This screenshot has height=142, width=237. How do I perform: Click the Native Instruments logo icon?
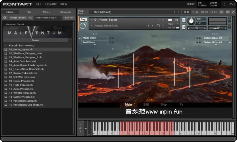pyautogui.click(x=232, y=4)
